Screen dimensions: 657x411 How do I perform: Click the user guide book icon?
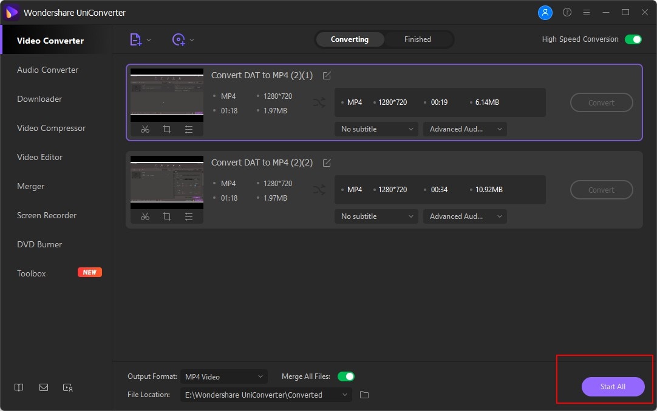tap(19, 387)
